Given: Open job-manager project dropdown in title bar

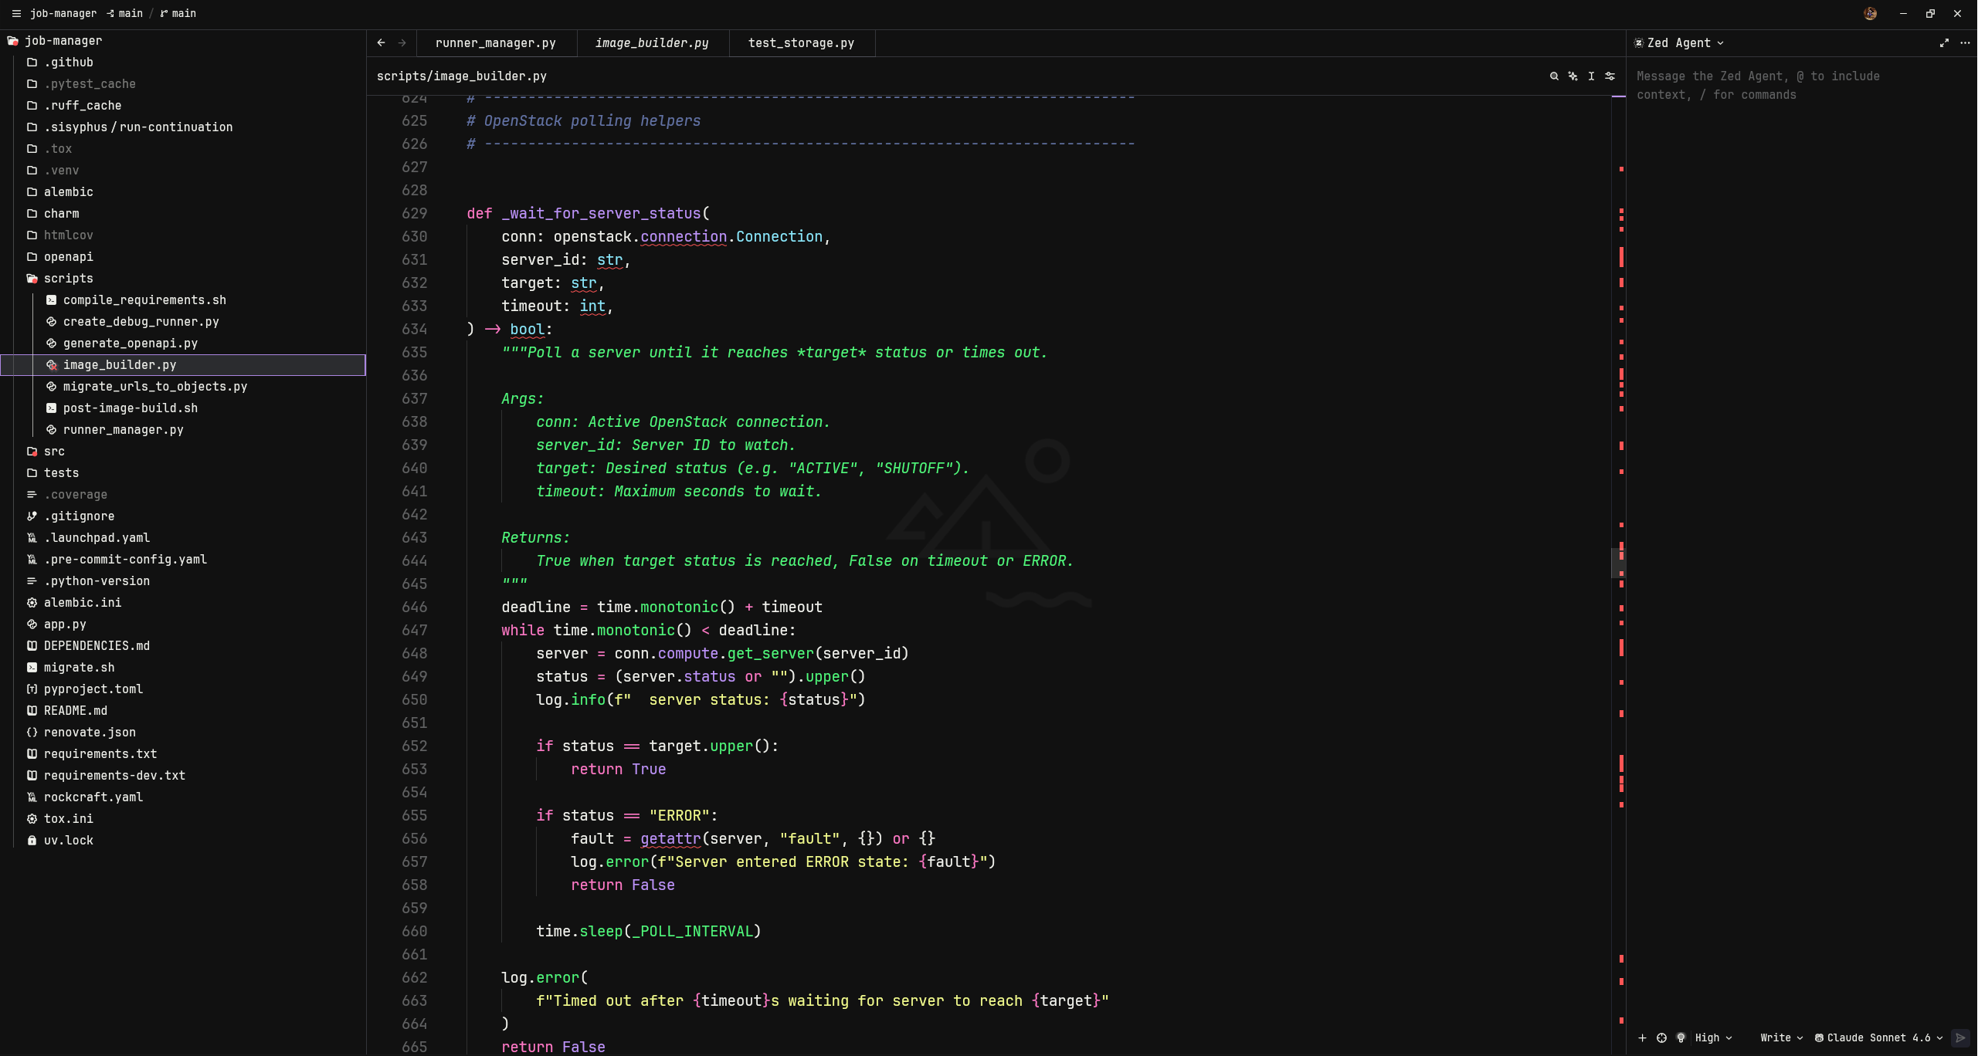Looking at the screenshot, I should pos(63,13).
